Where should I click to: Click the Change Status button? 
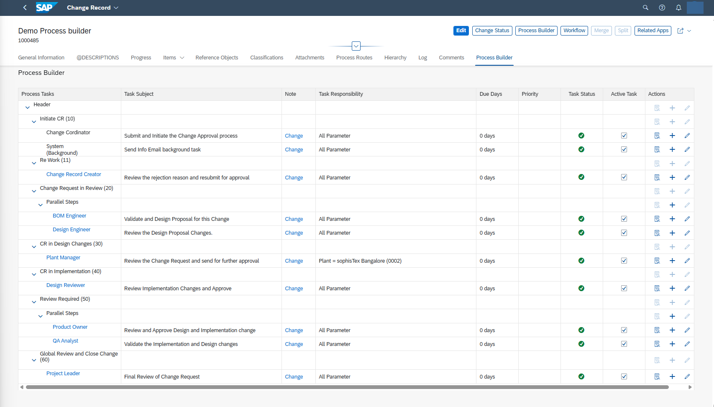coord(492,31)
